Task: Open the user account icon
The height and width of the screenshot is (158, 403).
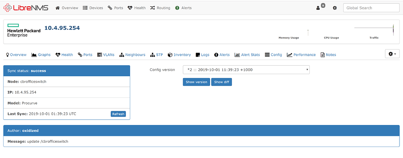Action: click(x=318, y=8)
